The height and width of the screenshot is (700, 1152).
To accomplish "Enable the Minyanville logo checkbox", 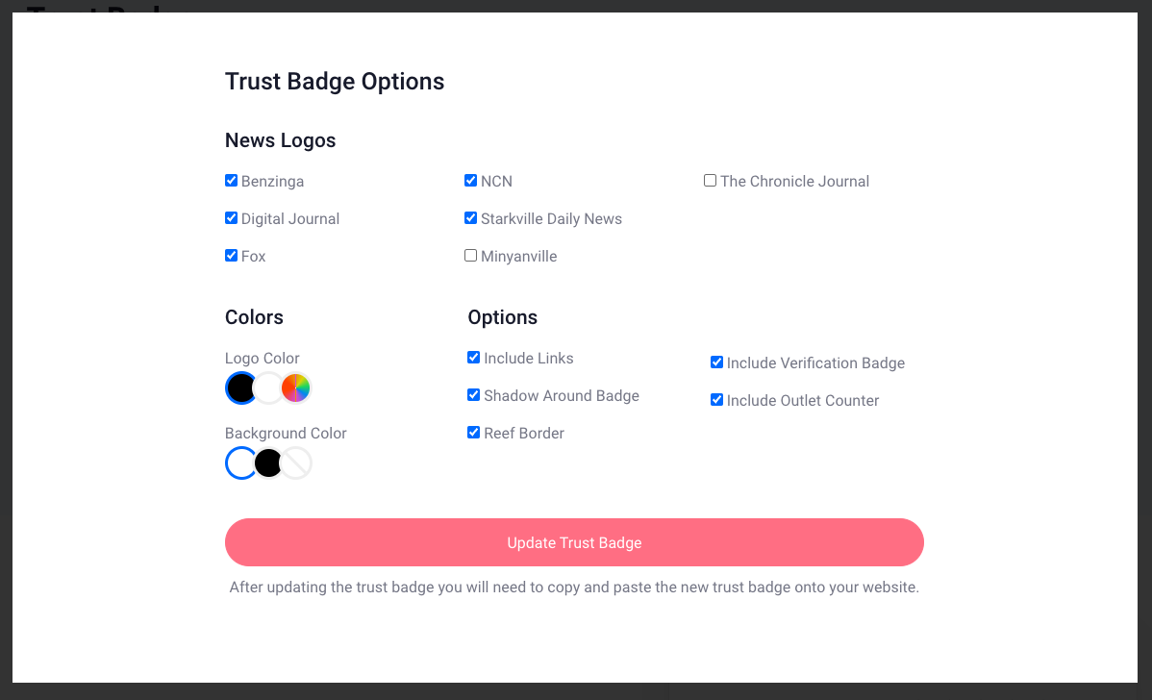I will pyautogui.click(x=471, y=256).
